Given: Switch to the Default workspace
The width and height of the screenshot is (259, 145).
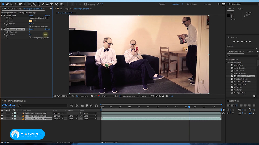Looking at the screenshot, I should [x=162, y=5].
